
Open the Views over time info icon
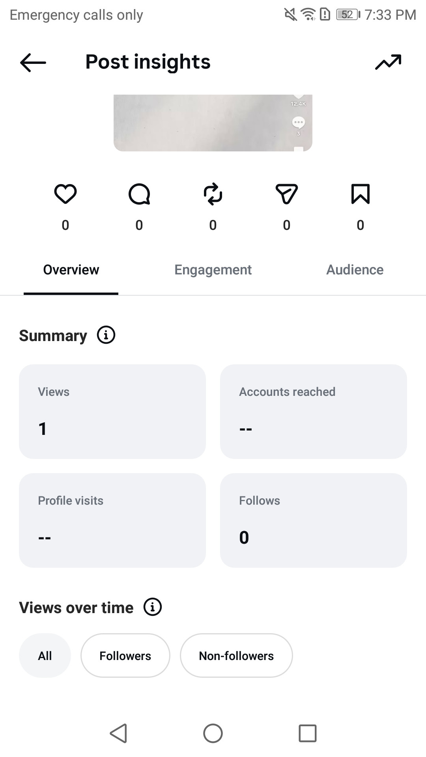point(153,607)
